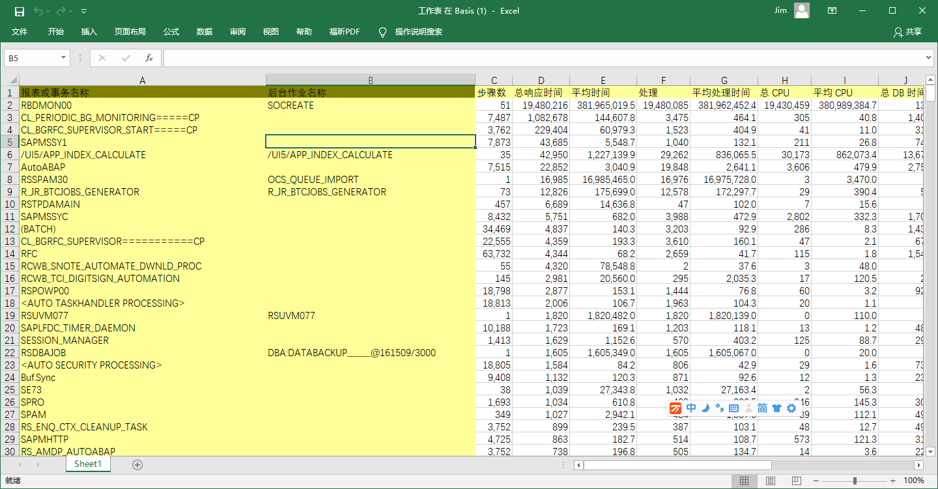Screen dimensions: 938x489
Task: Open the Undo history dropdown arrow
Action: point(49,11)
